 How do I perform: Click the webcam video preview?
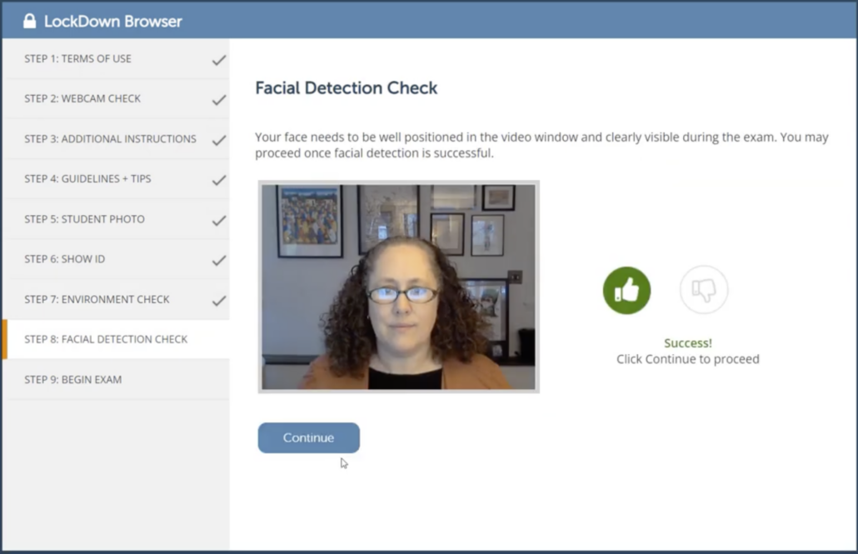pyautogui.click(x=398, y=287)
